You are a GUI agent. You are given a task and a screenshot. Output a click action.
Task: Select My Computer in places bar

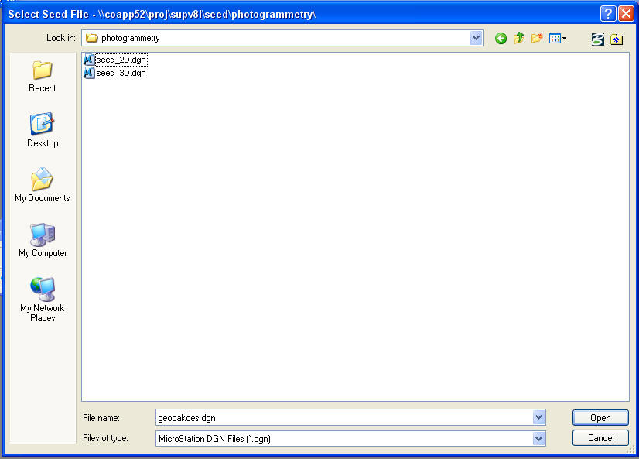coord(43,241)
